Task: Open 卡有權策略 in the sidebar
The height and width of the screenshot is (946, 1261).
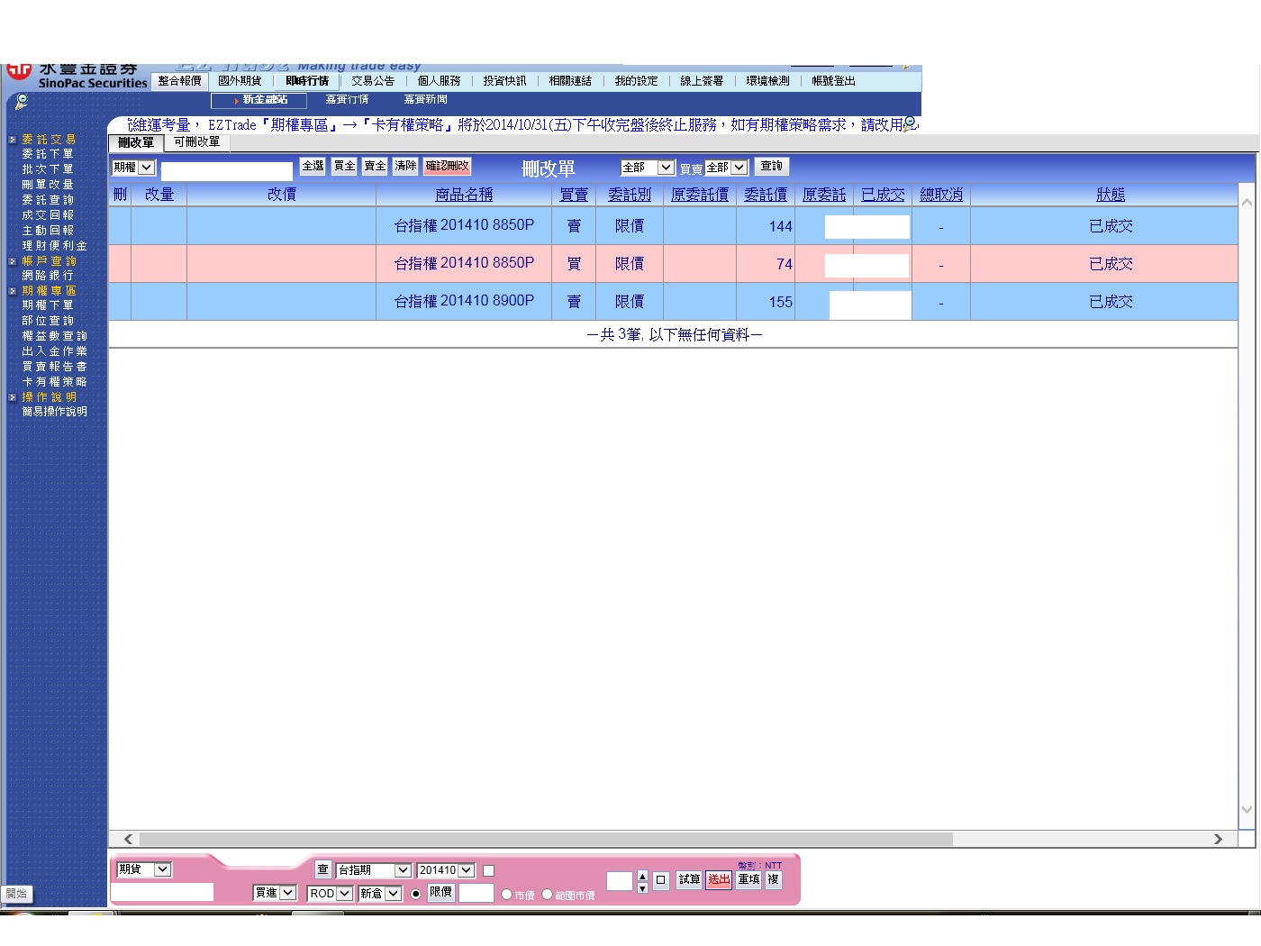Action: [x=54, y=382]
